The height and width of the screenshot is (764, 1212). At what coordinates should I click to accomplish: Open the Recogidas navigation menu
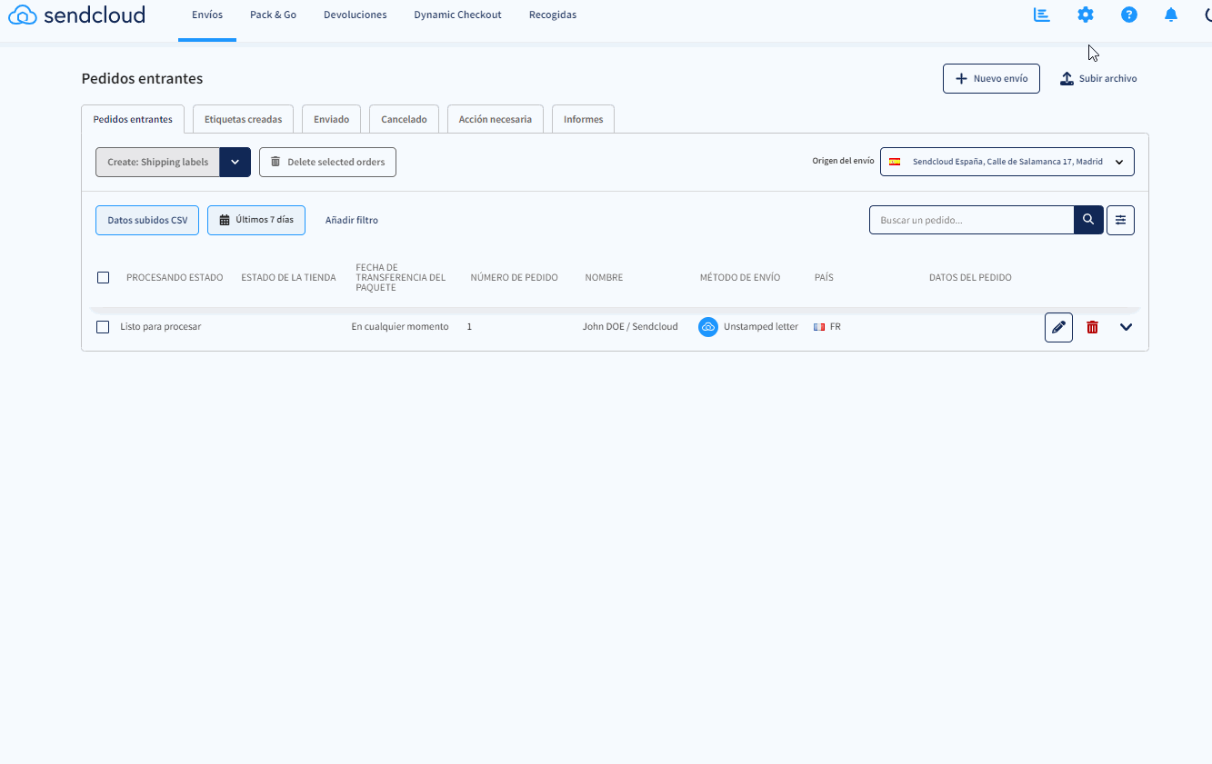(x=552, y=15)
